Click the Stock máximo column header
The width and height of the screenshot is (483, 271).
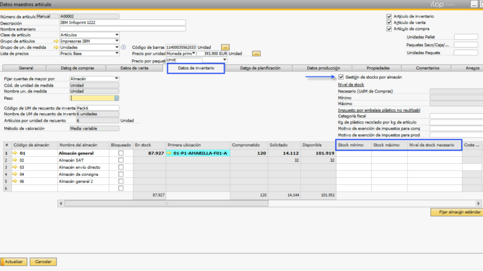point(389,145)
